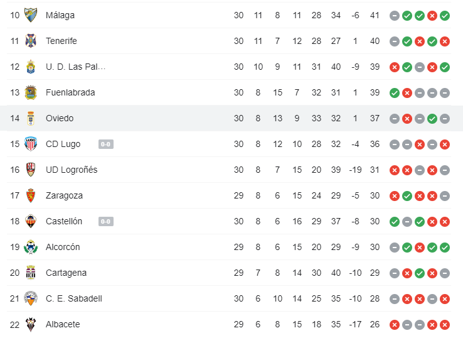Screen dimensions: 463x338
Task: Click the CD Lugo club crest
Action: pos(31,144)
